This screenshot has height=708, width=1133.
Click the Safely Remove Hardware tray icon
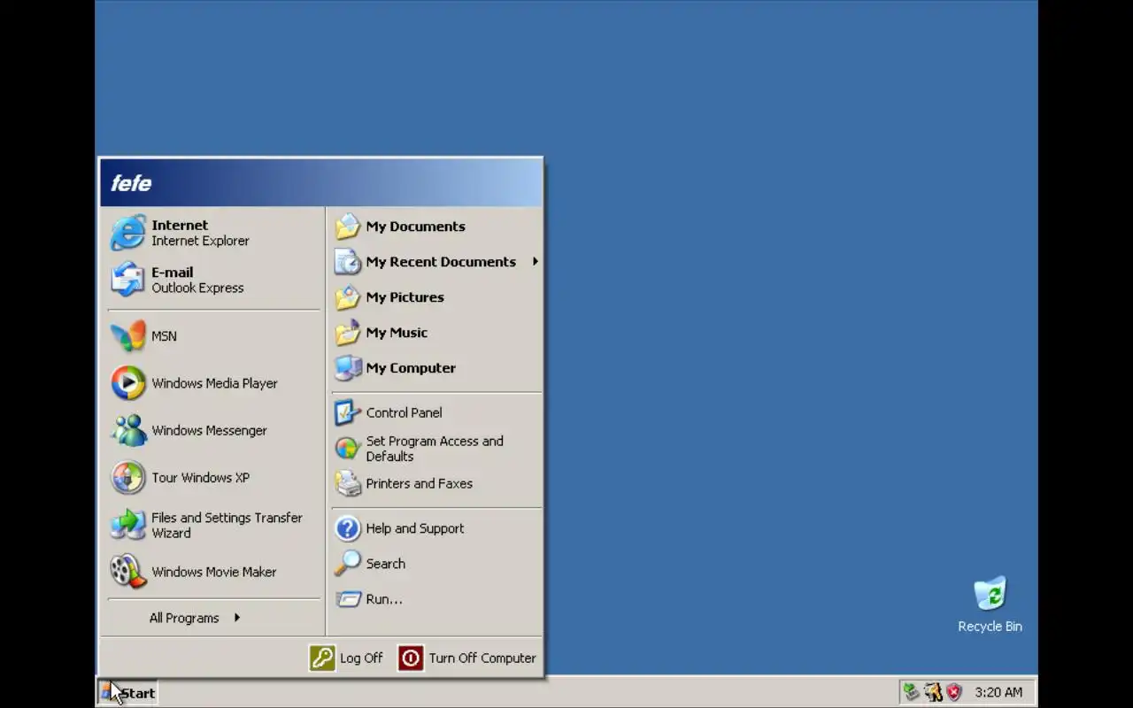click(x=911, y=692)
